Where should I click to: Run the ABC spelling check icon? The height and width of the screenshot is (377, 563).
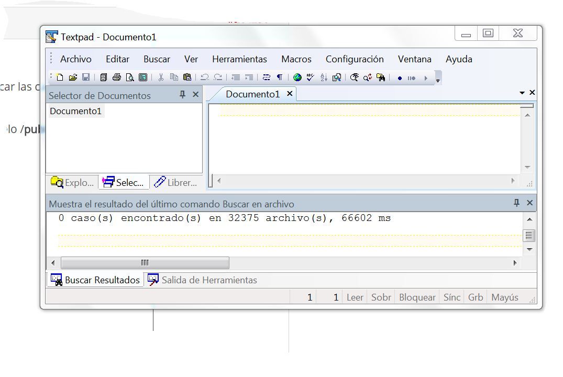pyautogui.click(x=311, y=77)
